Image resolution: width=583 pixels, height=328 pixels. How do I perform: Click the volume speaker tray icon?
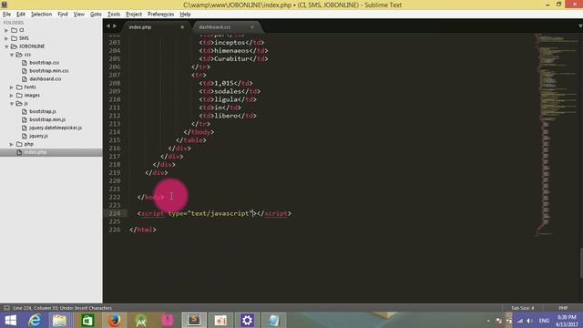[x=530, y=321]
